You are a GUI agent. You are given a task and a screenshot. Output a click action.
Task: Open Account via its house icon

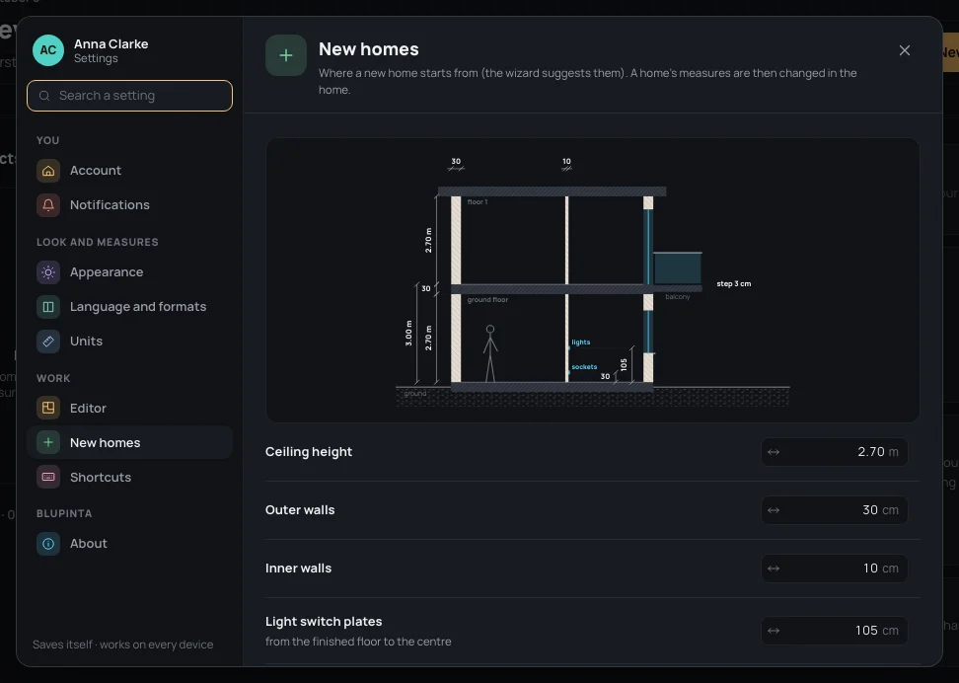point(48,171)
